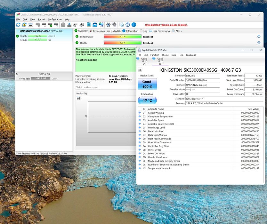Switch to the Information tab
Image resolution: width=267 pixels, height=224 pixels.
point(130,31)
